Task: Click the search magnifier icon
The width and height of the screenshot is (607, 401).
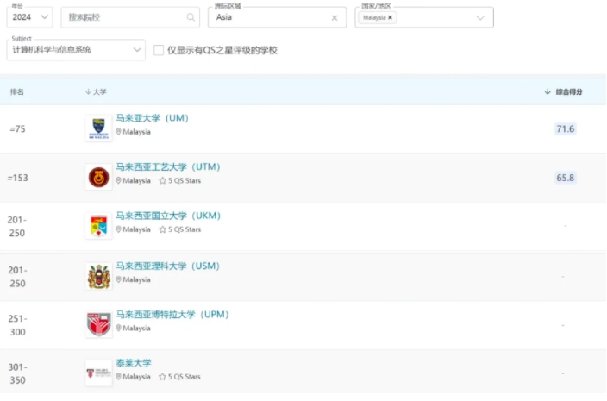Action: tap(191, 17)
